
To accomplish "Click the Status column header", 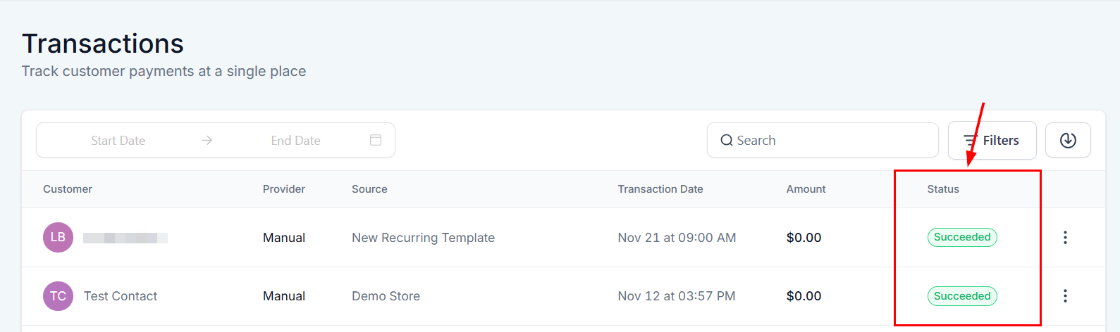I will pyautogui.click(x=943, y=189).
